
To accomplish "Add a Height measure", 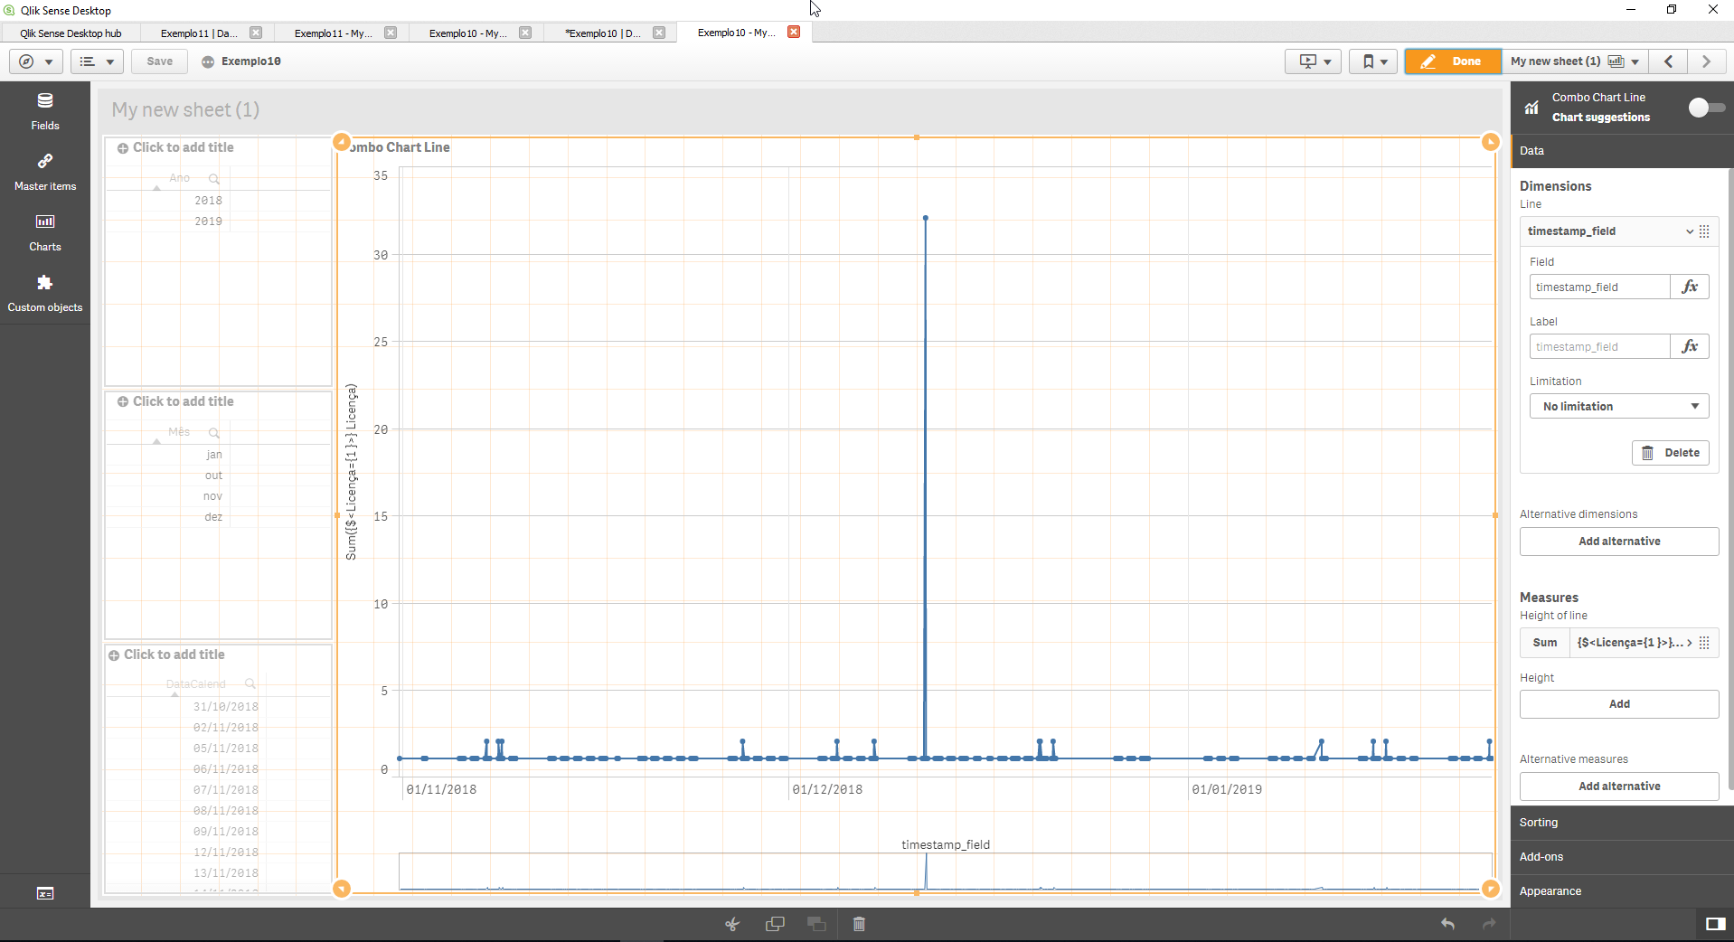I will [1619, 704].
